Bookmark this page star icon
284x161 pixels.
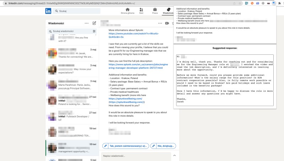pos(240,3)
